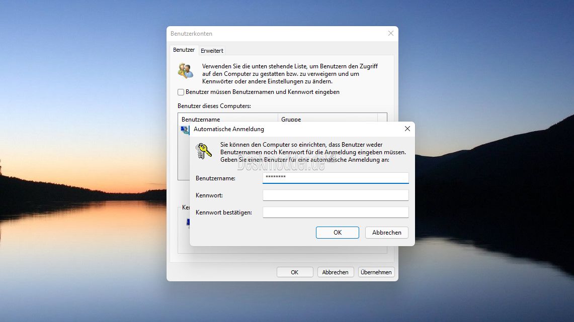Click Abbrechen in Automatische Anmeldung dialog

[386, 233]
